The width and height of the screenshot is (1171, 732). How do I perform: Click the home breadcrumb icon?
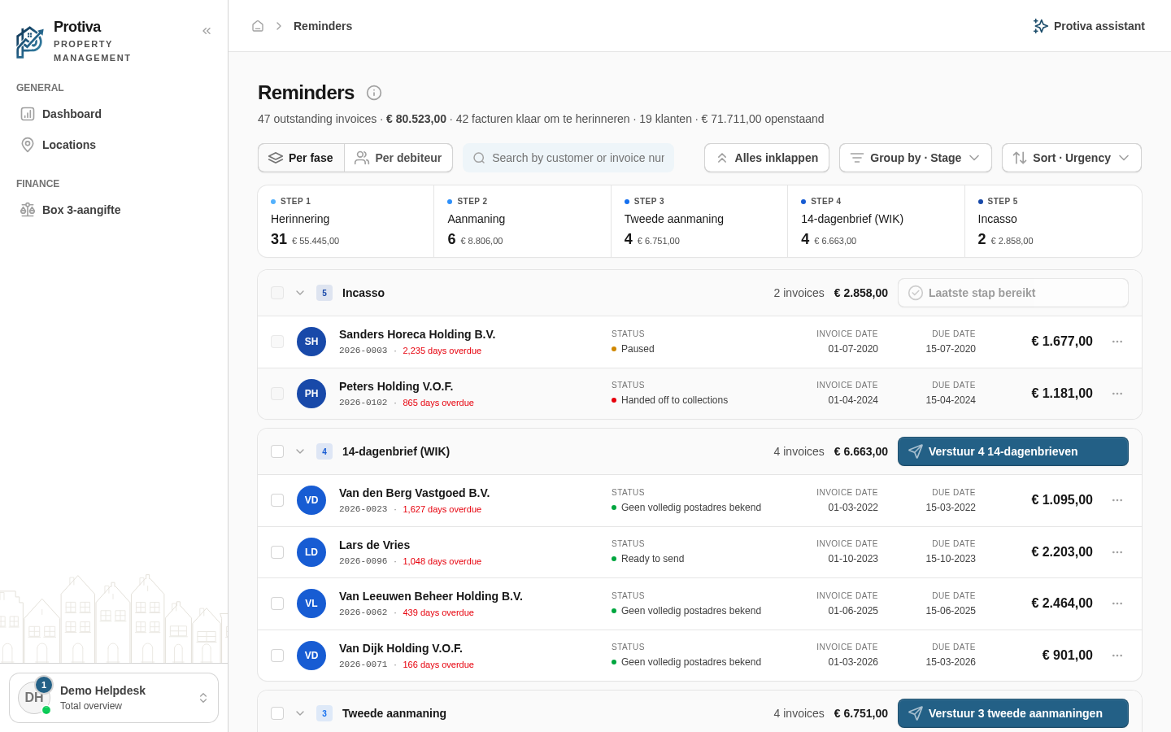coord(258,26)
